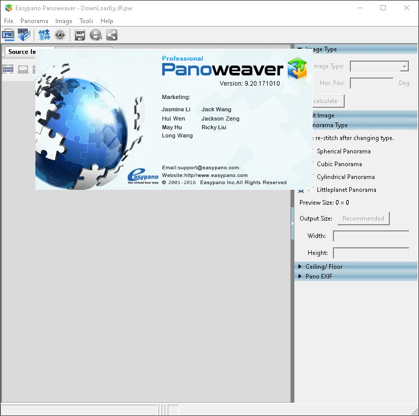Expand the Pano EXIF section
Image resolution: width=419 pixels, height=416 pixels.
pyautogui.click(x=356, y=276)
